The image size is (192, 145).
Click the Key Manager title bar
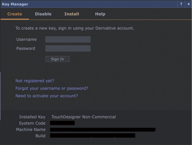[x=90, y=4]
